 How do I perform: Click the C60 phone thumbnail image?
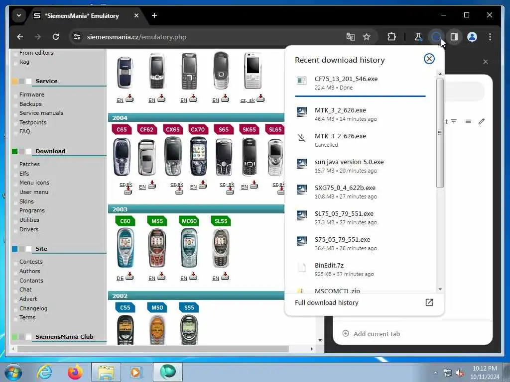pos(125,248)
